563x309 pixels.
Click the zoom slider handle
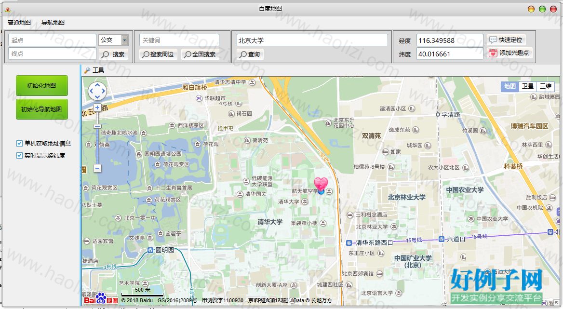click(97, 126)
